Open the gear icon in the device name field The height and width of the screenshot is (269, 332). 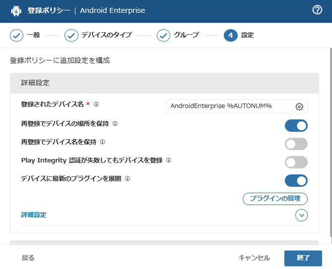click(x=299, y=107)
